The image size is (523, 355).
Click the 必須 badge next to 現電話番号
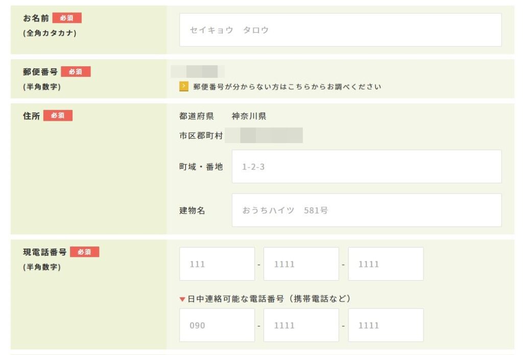[84, 252]
